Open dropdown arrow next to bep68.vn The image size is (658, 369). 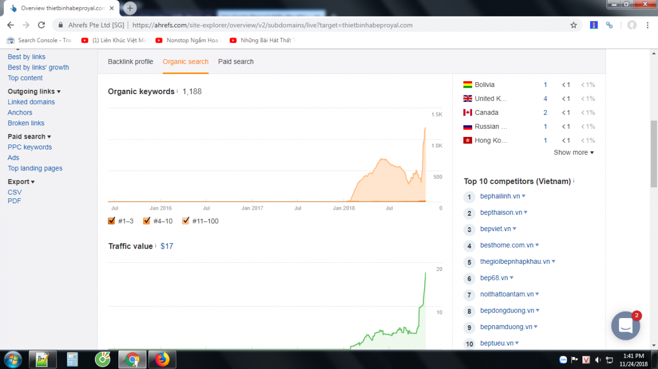coord(511,279)
